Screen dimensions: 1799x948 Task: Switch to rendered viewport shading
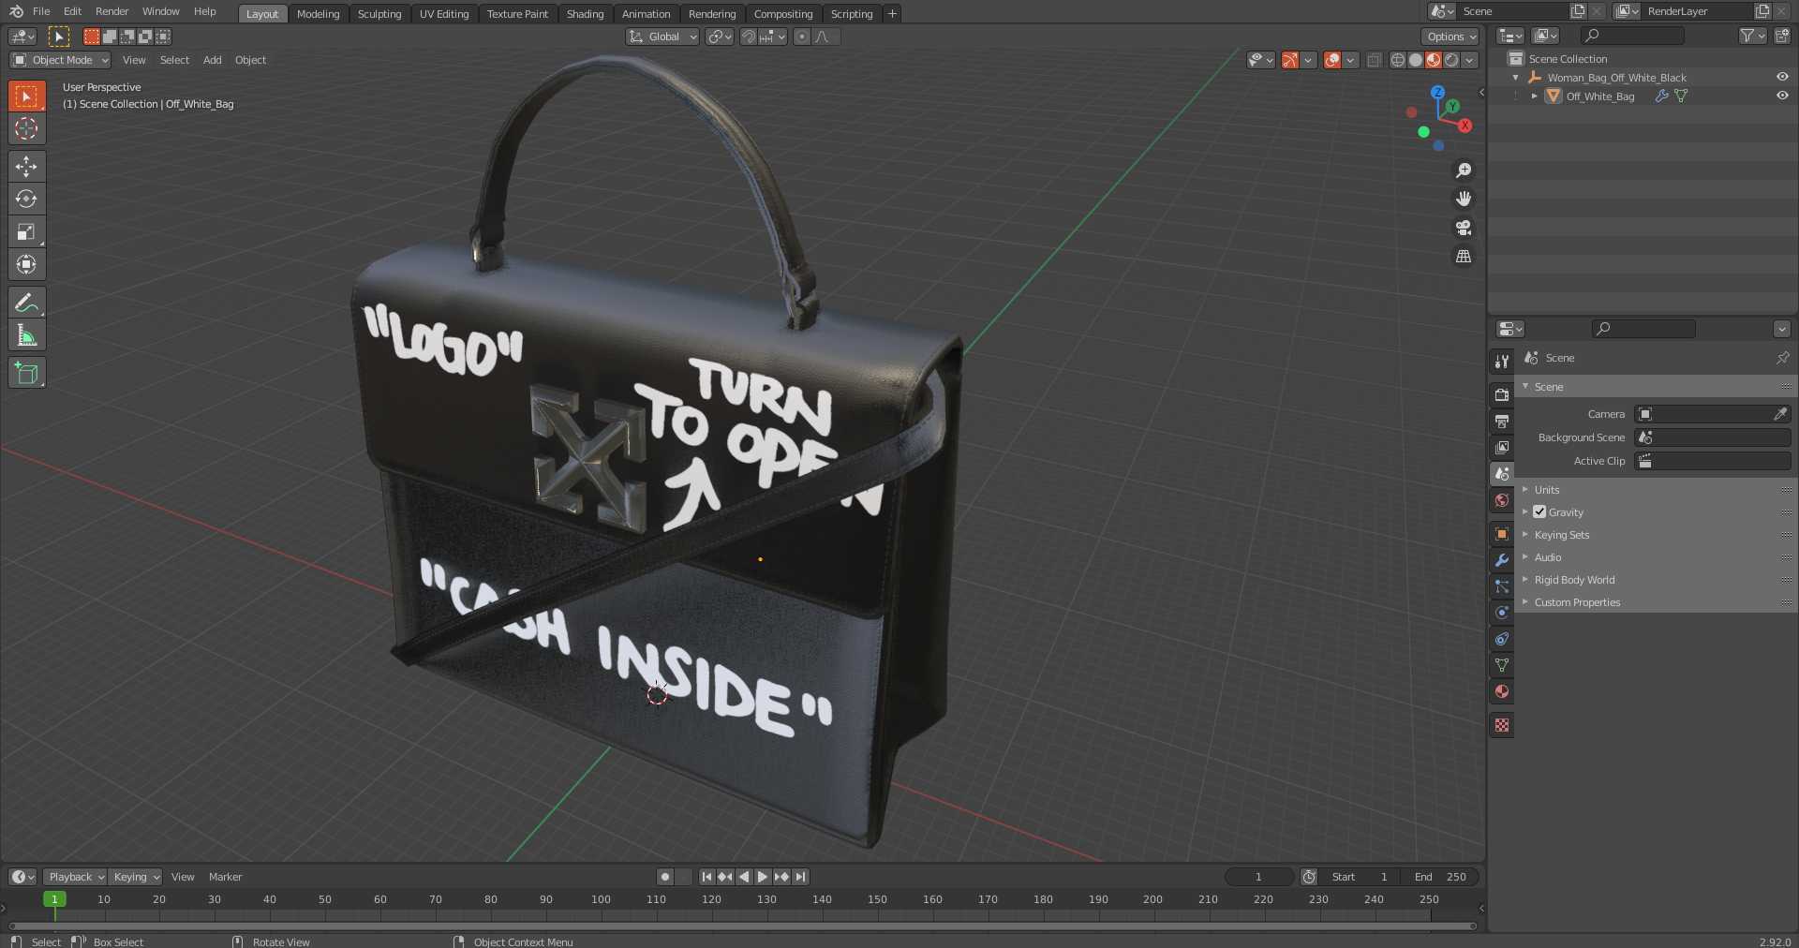click(1451, 60)
